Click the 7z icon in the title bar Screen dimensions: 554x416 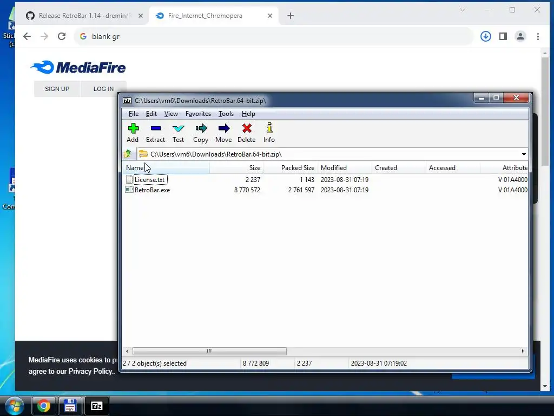pos(127,101)
